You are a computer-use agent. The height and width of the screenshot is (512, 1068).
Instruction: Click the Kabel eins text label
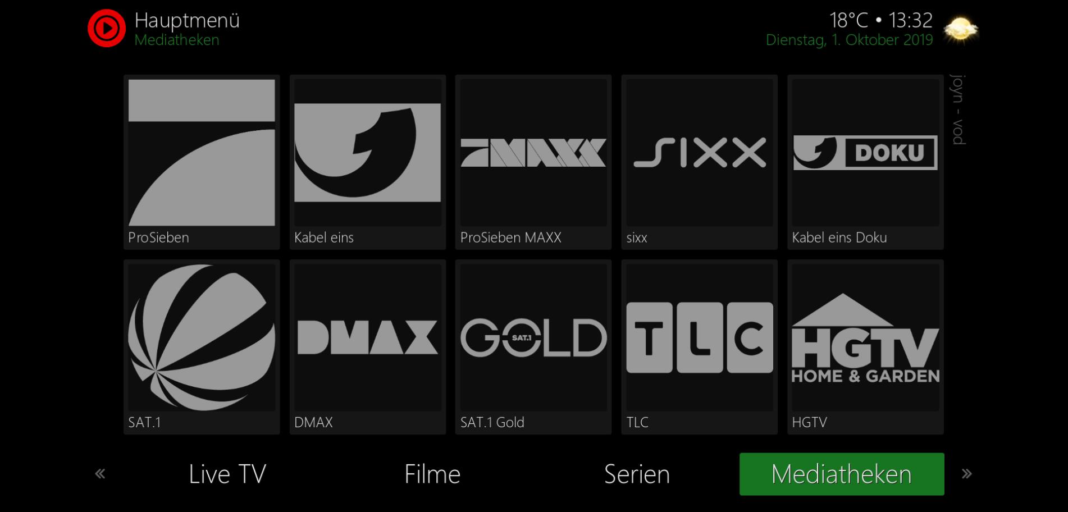pos(324,237)
